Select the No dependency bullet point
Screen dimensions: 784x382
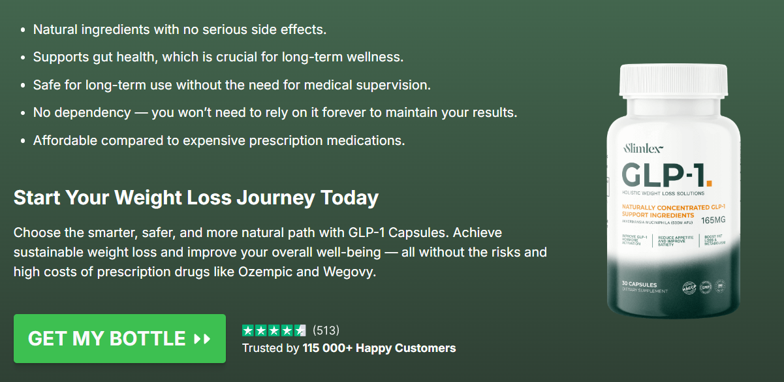click(275, 112)
